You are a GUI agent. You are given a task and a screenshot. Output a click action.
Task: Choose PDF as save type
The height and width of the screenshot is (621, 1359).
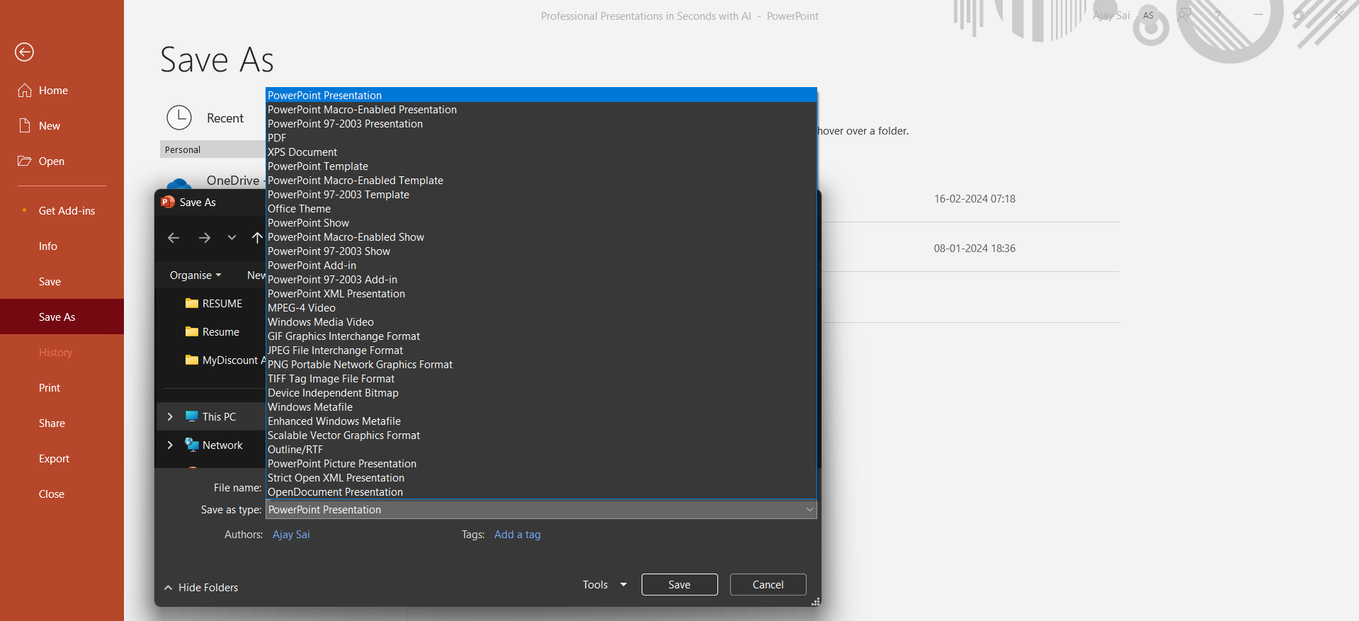541,138
